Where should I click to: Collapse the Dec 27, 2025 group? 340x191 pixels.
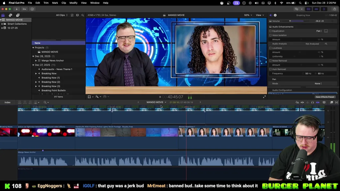(33, 65)
